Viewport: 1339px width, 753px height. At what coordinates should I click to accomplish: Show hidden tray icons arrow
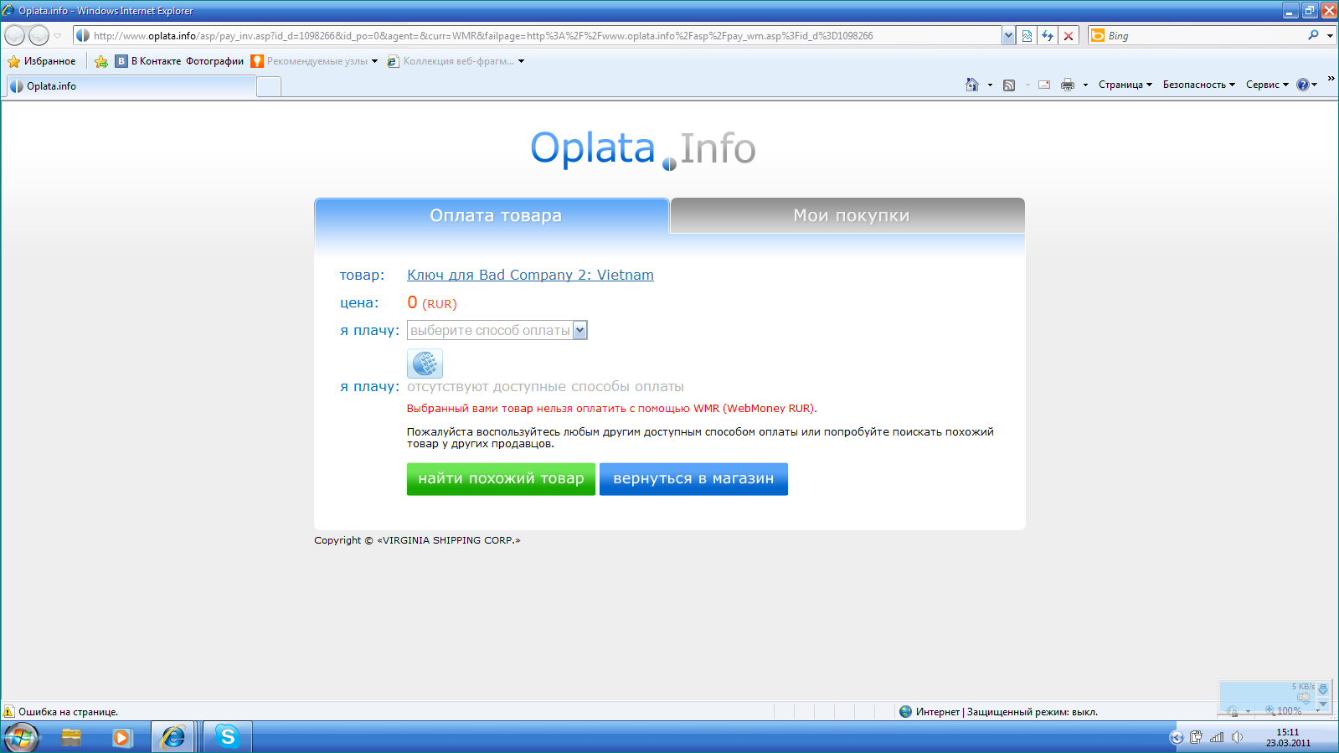click(1177, 737)
